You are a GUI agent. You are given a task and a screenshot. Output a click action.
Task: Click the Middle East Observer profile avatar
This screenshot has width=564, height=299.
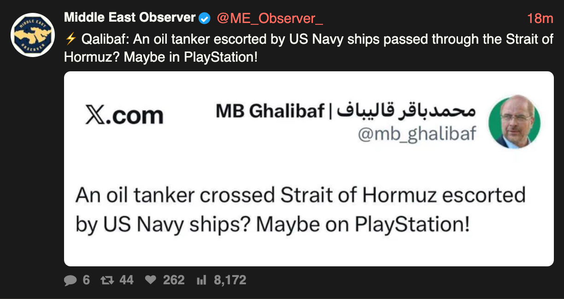pos(33,35)
